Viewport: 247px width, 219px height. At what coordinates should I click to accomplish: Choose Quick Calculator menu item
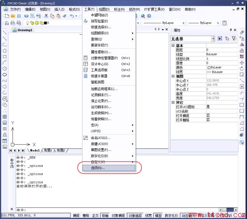coord(109,76)
